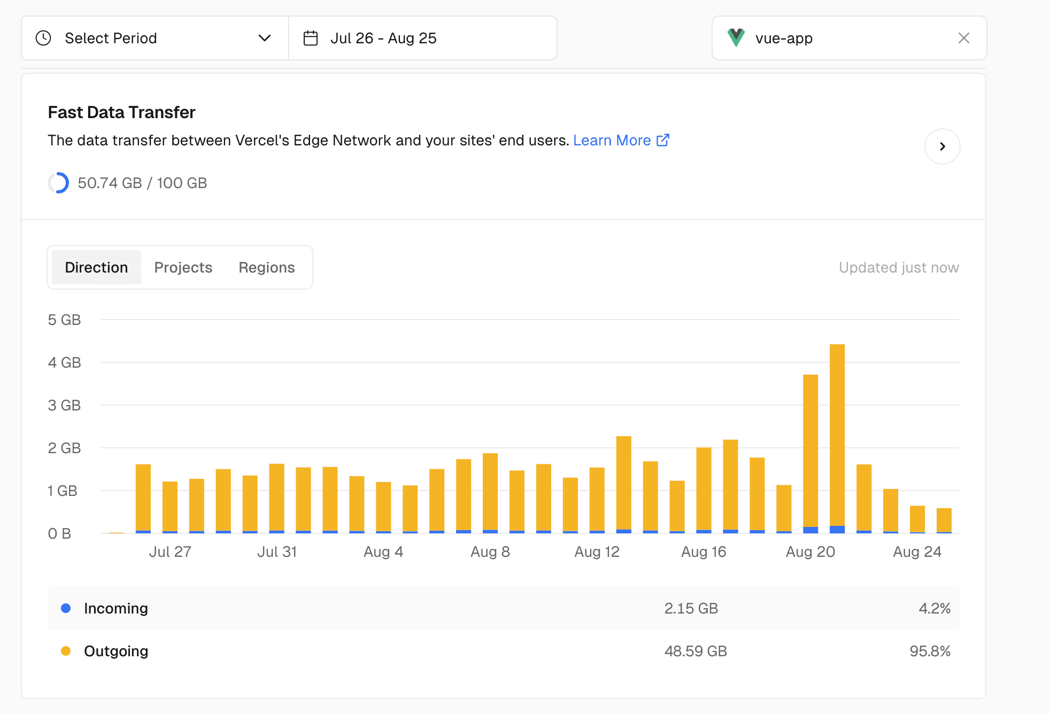
Task: Switch to the Regions tab
Action: [x=267, y=267]
